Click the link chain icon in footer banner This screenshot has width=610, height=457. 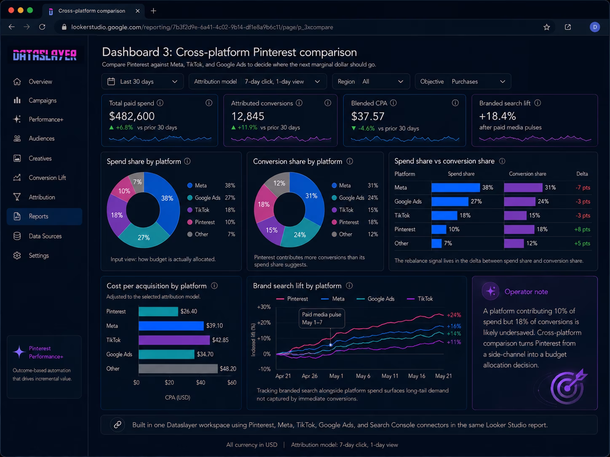point(118,425)
